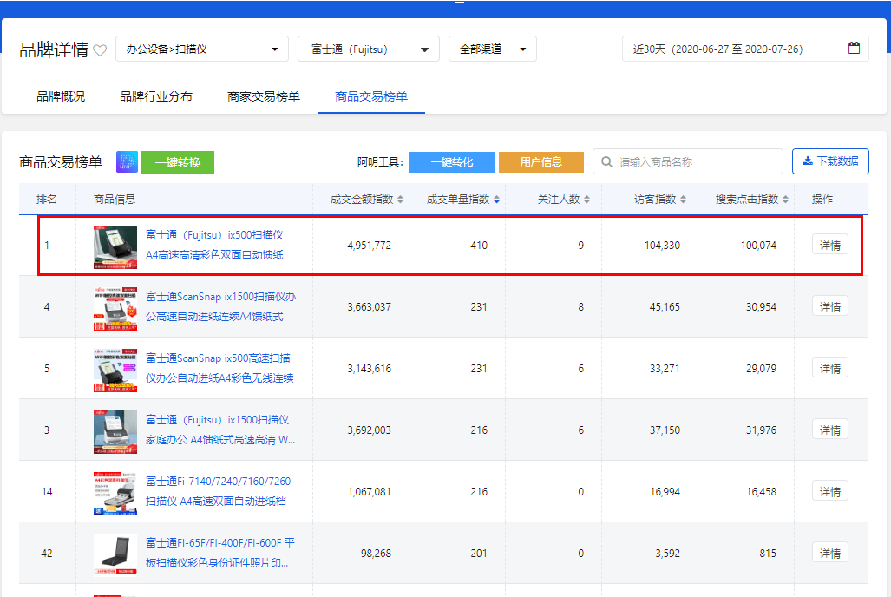The height and width of the screenshot is (597, 891).
Task: Open the date range calendar icon
Action: 854,49
